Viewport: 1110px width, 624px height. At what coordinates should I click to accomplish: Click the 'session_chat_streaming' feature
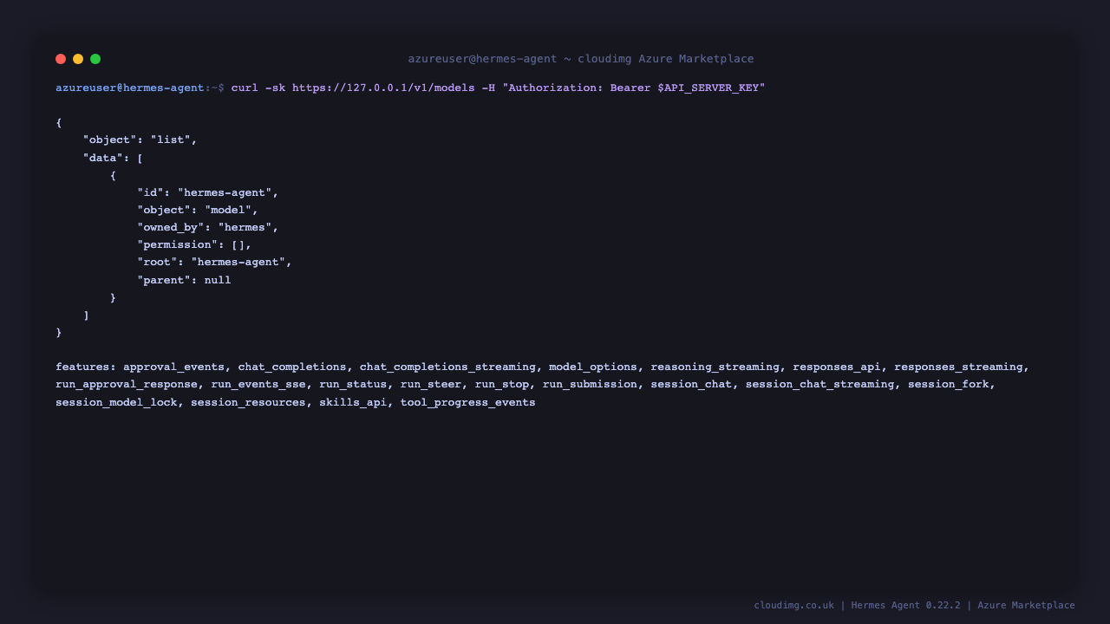coord(819,384)
